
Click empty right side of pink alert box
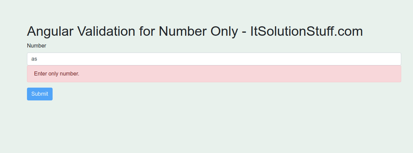click(x=303, y=74)
